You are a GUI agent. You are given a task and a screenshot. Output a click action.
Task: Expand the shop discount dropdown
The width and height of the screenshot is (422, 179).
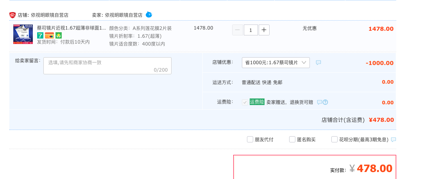[x=275, y=63]
